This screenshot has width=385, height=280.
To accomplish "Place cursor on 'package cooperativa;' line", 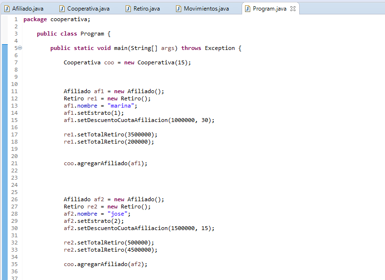I will point(57,19).
